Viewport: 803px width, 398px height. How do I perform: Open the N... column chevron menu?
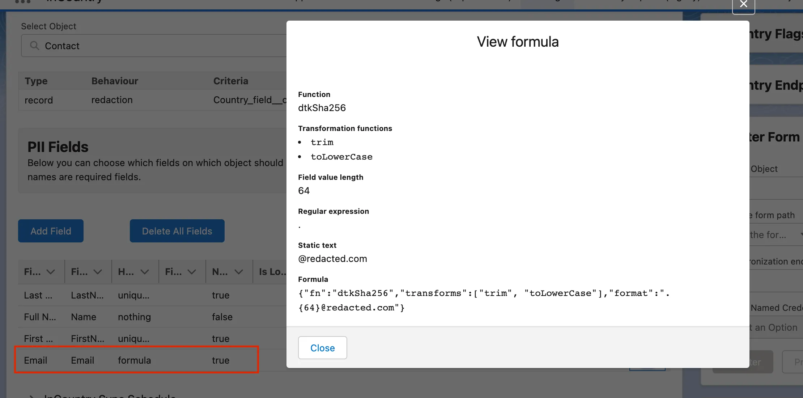(239, 272)
